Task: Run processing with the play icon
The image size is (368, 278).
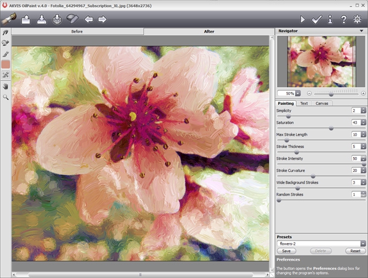Action: pos(303,19)
